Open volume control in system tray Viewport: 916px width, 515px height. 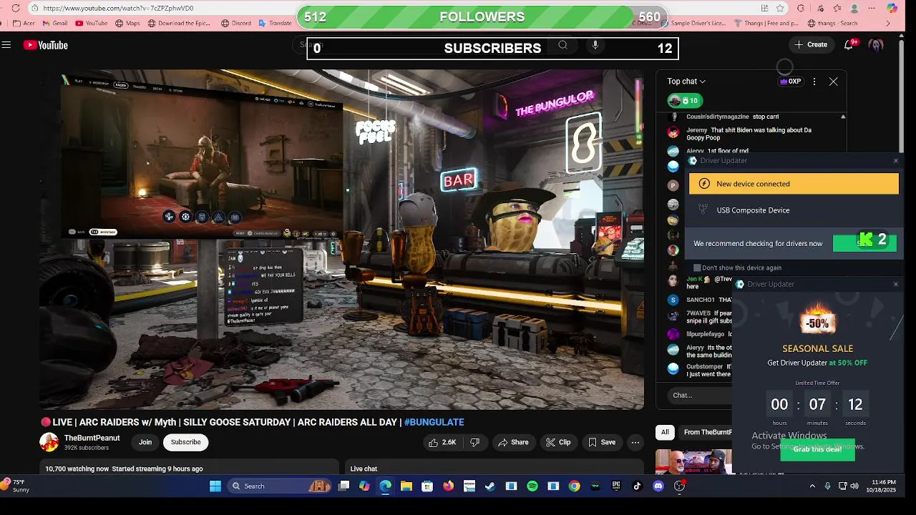(x=854, y=486)
